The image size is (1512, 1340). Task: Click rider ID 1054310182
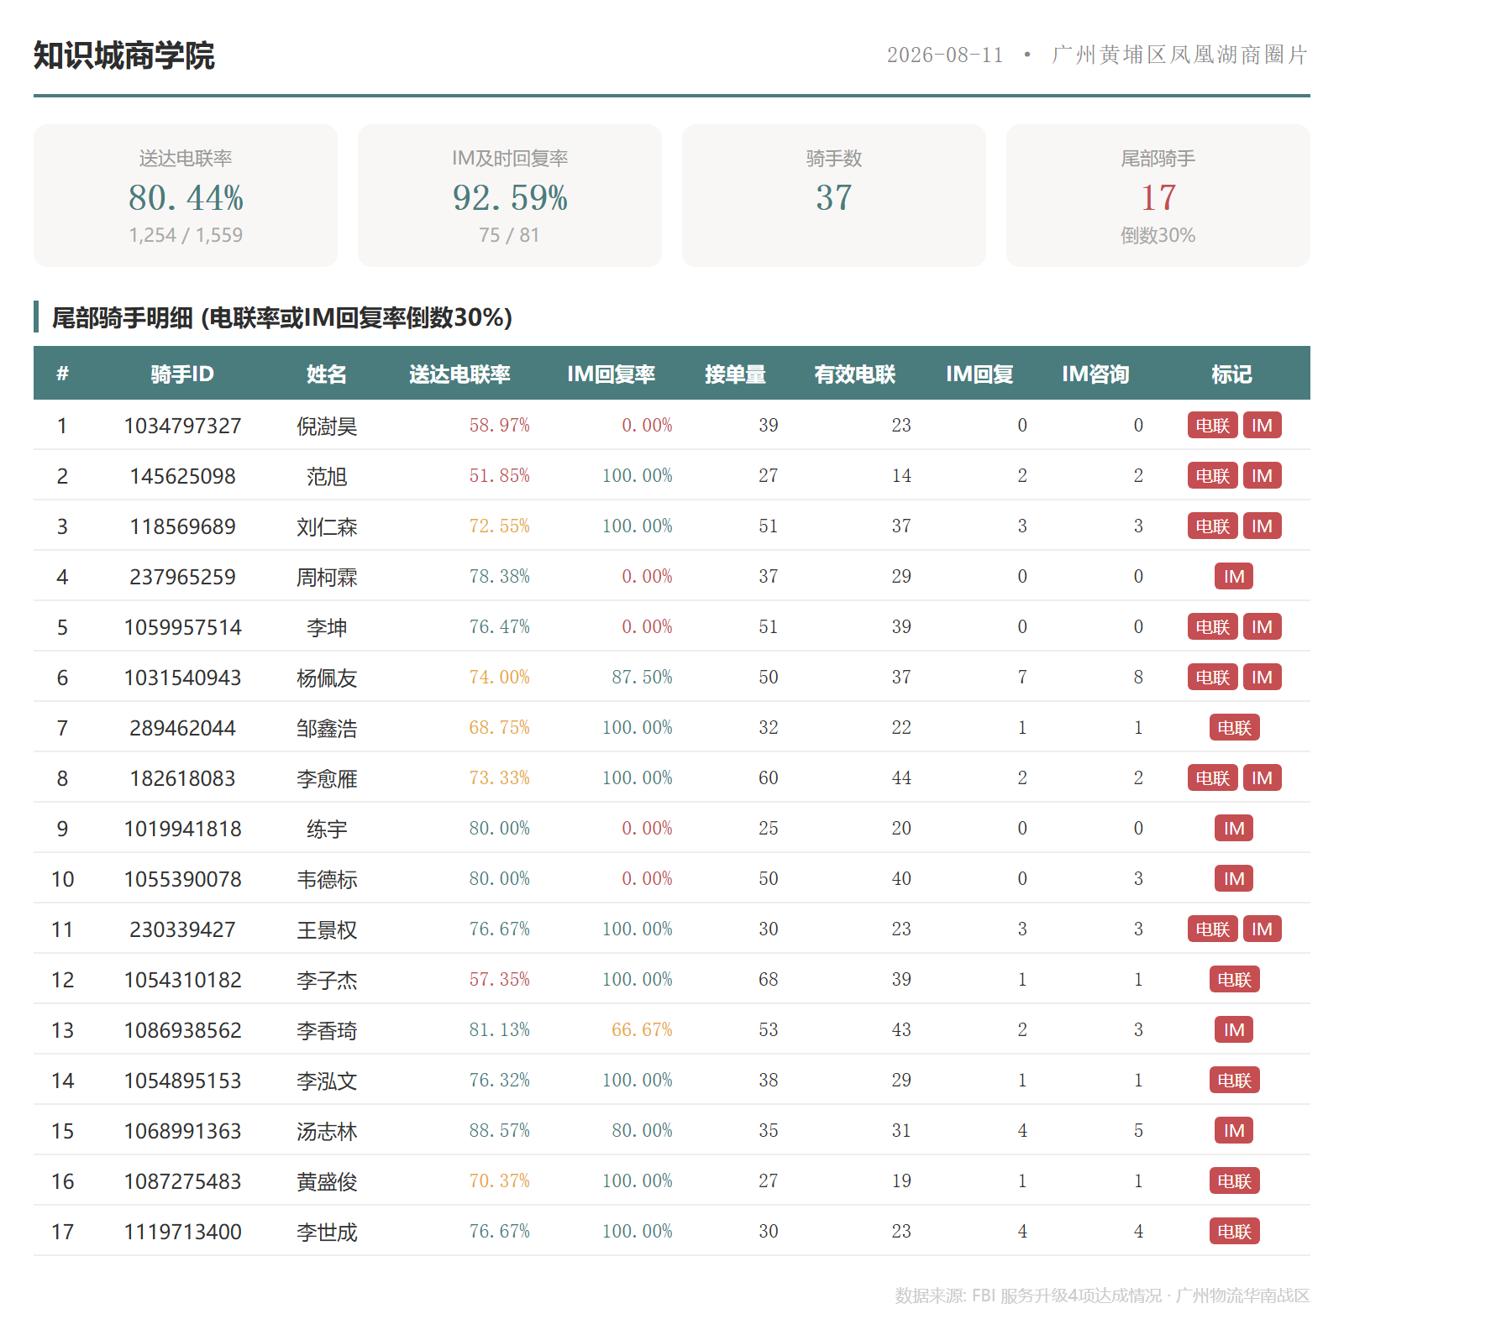(x=182, y=980)
